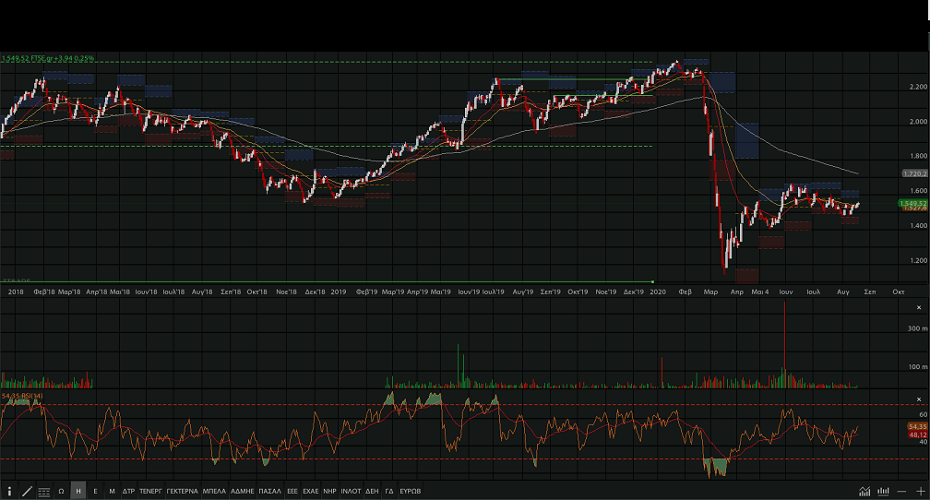Screen dimensions: 930x500
Task: Toggle the Η daily timeframe
Action: pos(78,491)
